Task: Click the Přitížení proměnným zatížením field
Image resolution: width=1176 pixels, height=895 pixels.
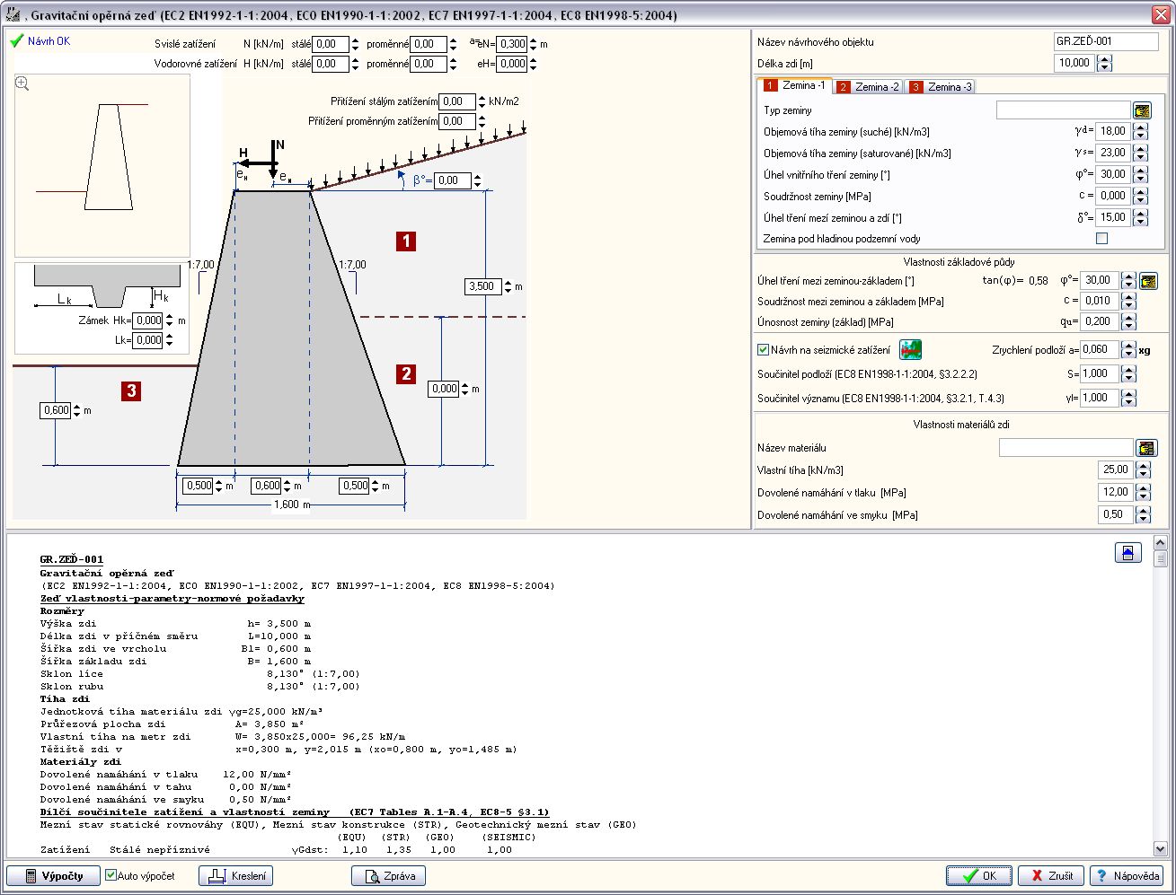Action: (x=456, y=121)
